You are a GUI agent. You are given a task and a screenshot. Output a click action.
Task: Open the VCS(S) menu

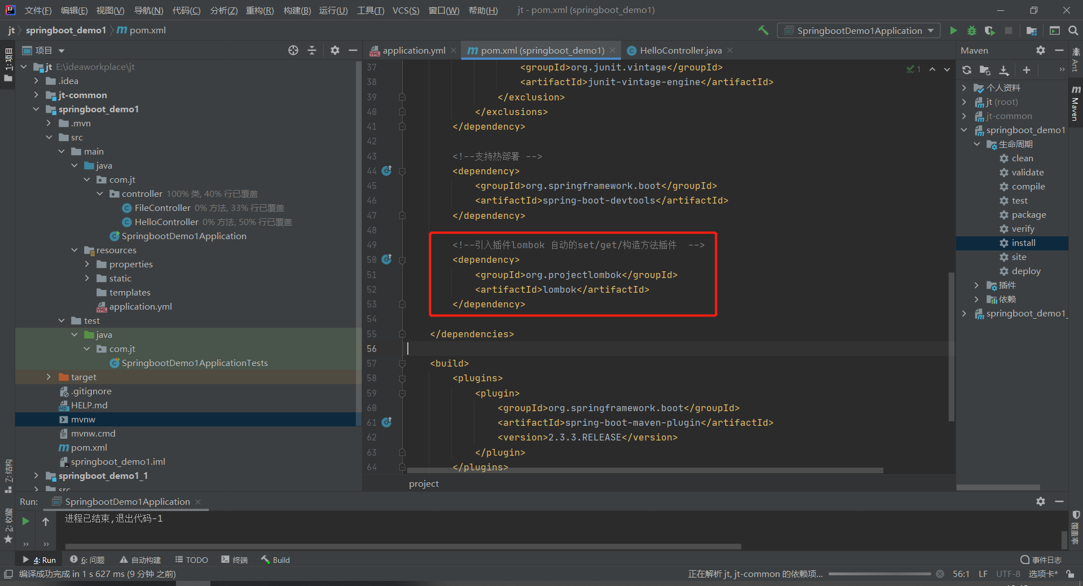click(x=406, y=10)
